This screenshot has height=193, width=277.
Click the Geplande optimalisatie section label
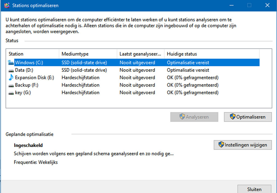[x=29, y=134]
